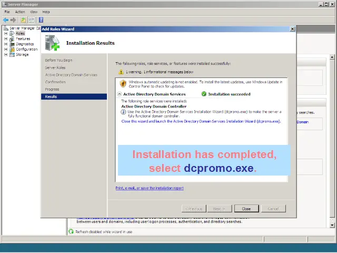The image size is (337, 253).
Task: Click the Storage tree icon
Action: pos(12,55)
